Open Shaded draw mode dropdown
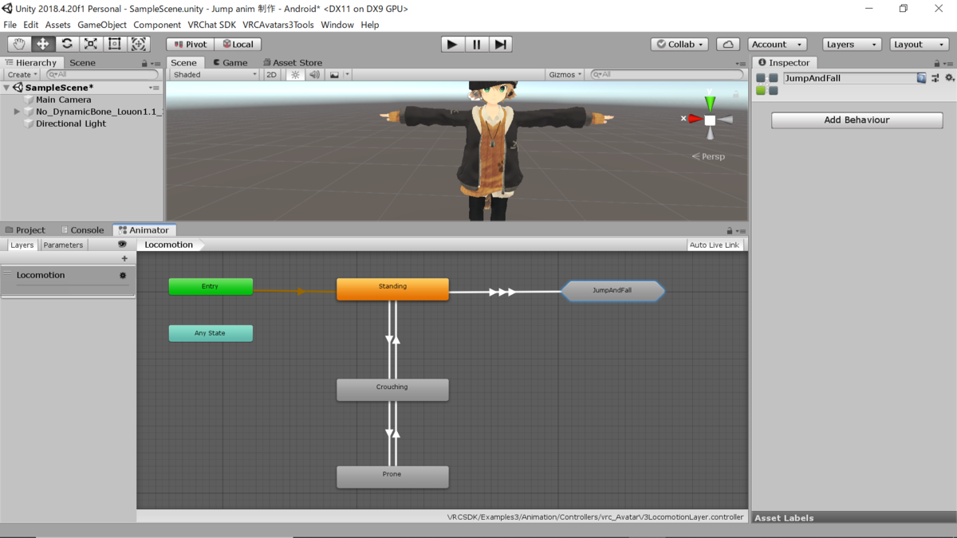957x538 pixels. [215, 74]
